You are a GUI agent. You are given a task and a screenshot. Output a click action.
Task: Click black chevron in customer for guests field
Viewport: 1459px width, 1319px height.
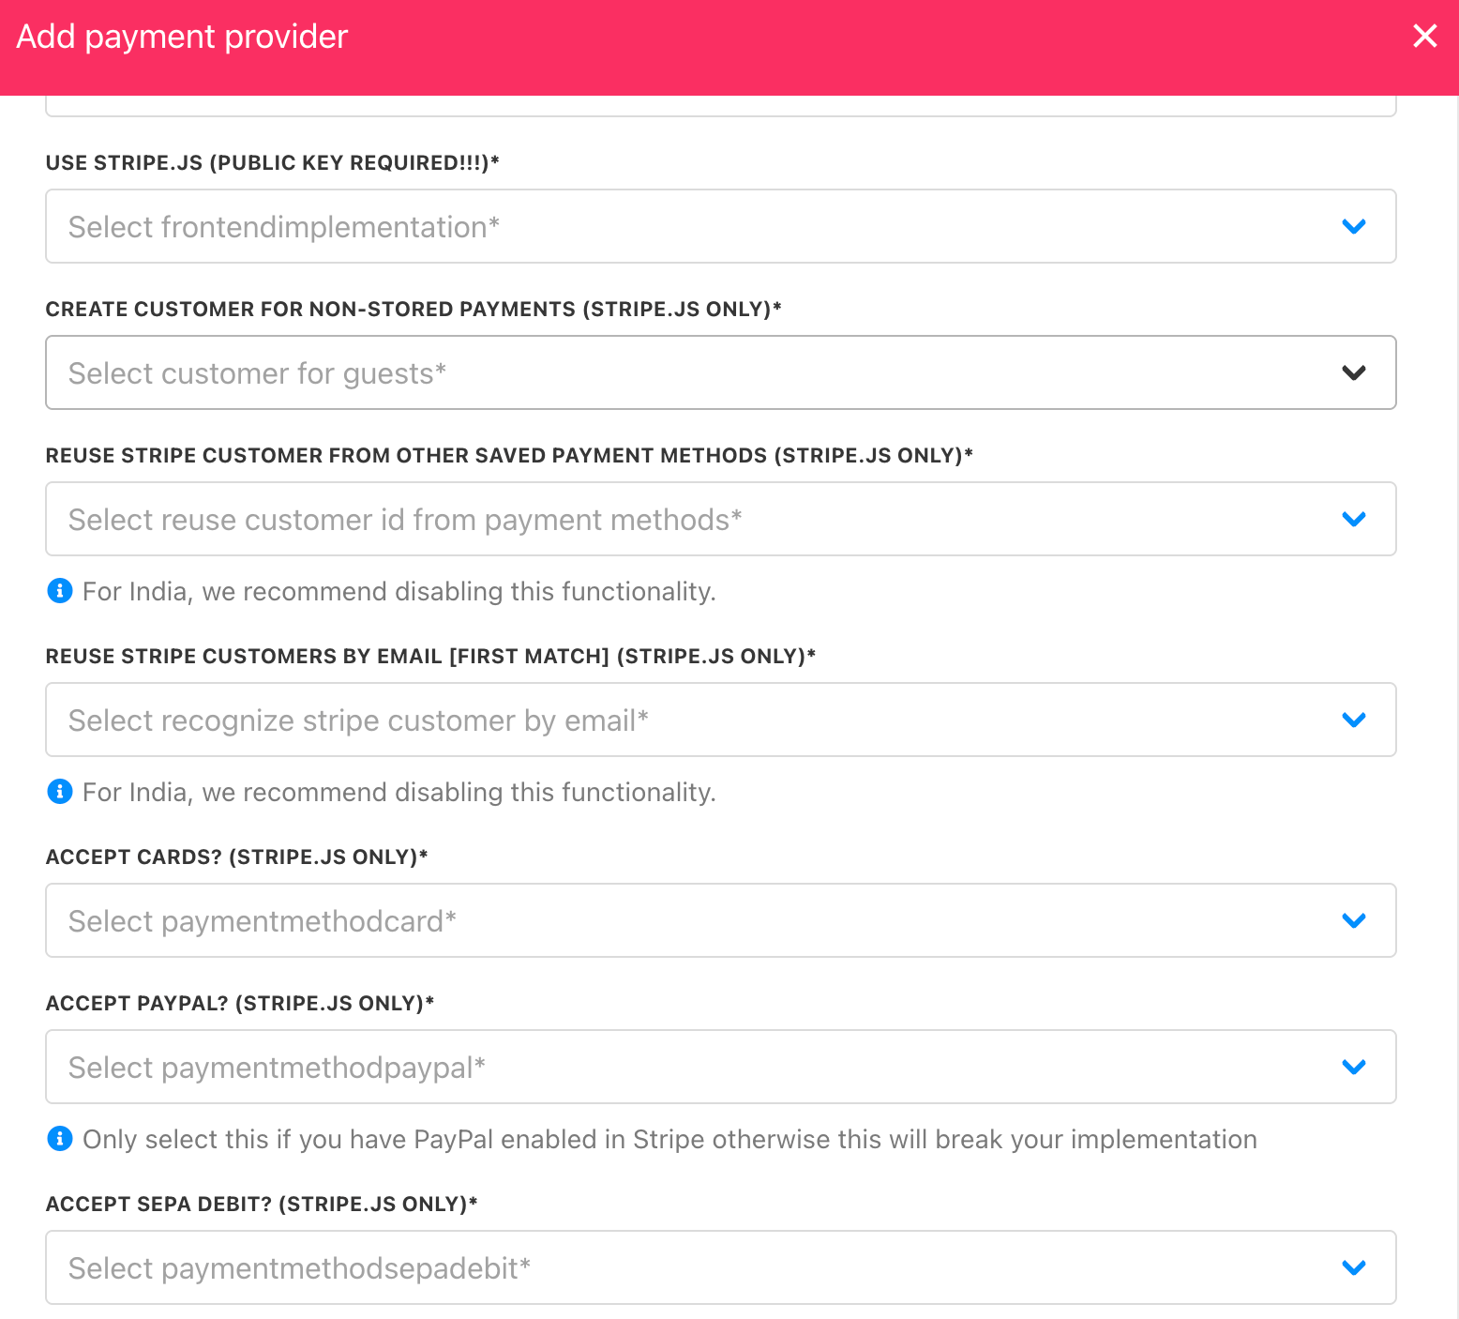pos(1353,372)
